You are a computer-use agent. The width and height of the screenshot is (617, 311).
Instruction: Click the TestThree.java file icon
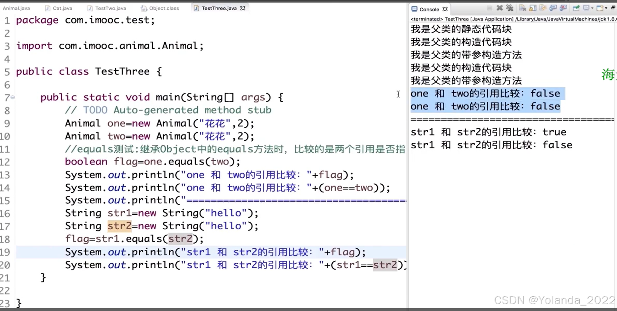[x=197, y=8]
